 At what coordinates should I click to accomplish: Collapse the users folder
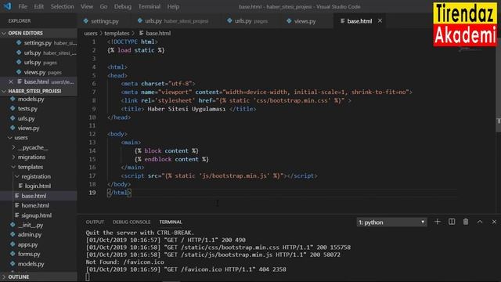[x=21, y=138]
